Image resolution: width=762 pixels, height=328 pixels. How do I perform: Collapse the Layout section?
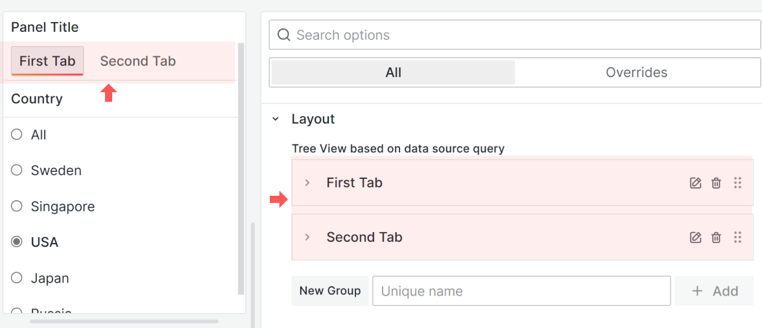(x=276, y=119)
